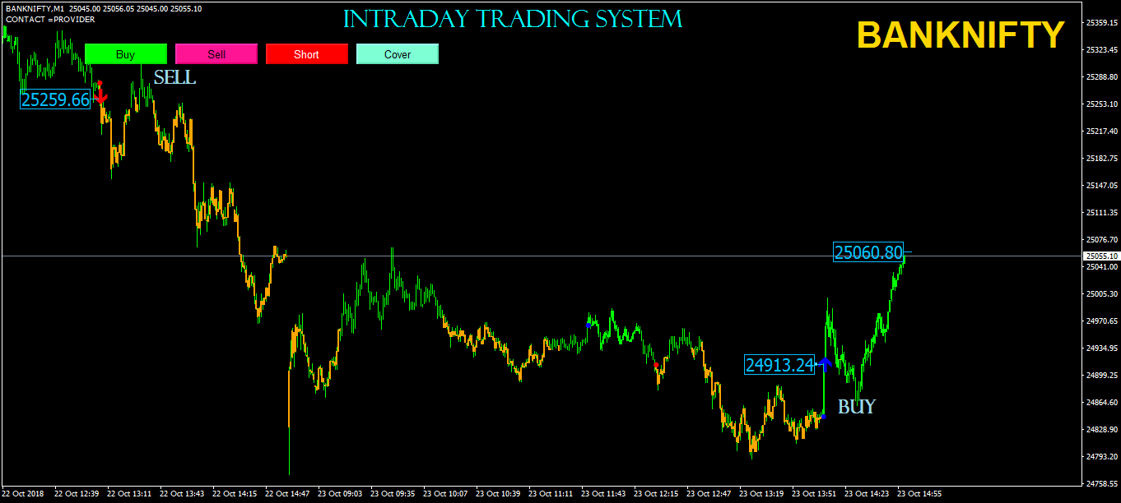This screenshot has width=1121, height=503.
Task: Click the BANKNIFTY,M1 symbol info line
Action: (104, 8)
